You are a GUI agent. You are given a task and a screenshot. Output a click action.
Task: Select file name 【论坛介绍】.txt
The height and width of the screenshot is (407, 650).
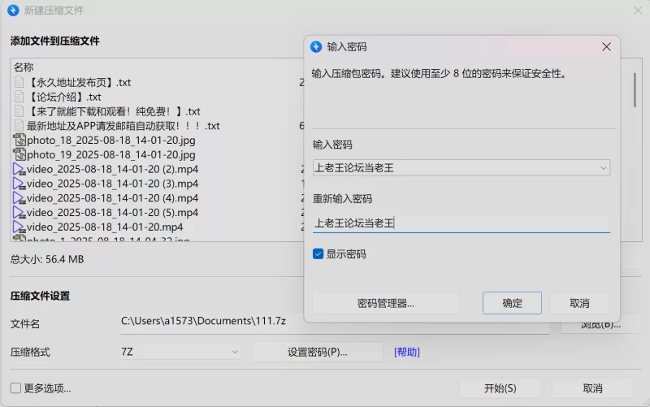(64, 97)
